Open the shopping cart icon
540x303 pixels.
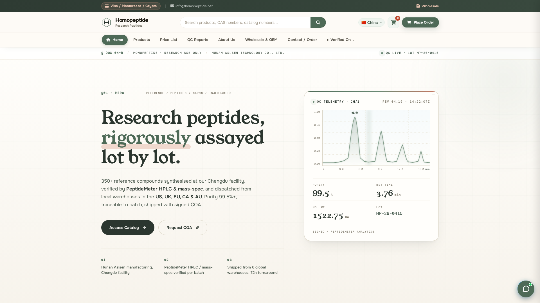(393, 22)
